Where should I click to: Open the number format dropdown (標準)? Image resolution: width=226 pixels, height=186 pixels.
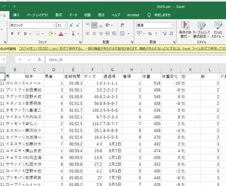[172, 25]
